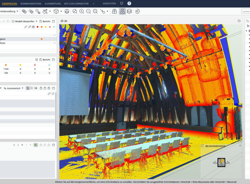Toggle the green check filter beside the wrench
The height and width of the screenshot is (184, 250).
pos(54,27)
